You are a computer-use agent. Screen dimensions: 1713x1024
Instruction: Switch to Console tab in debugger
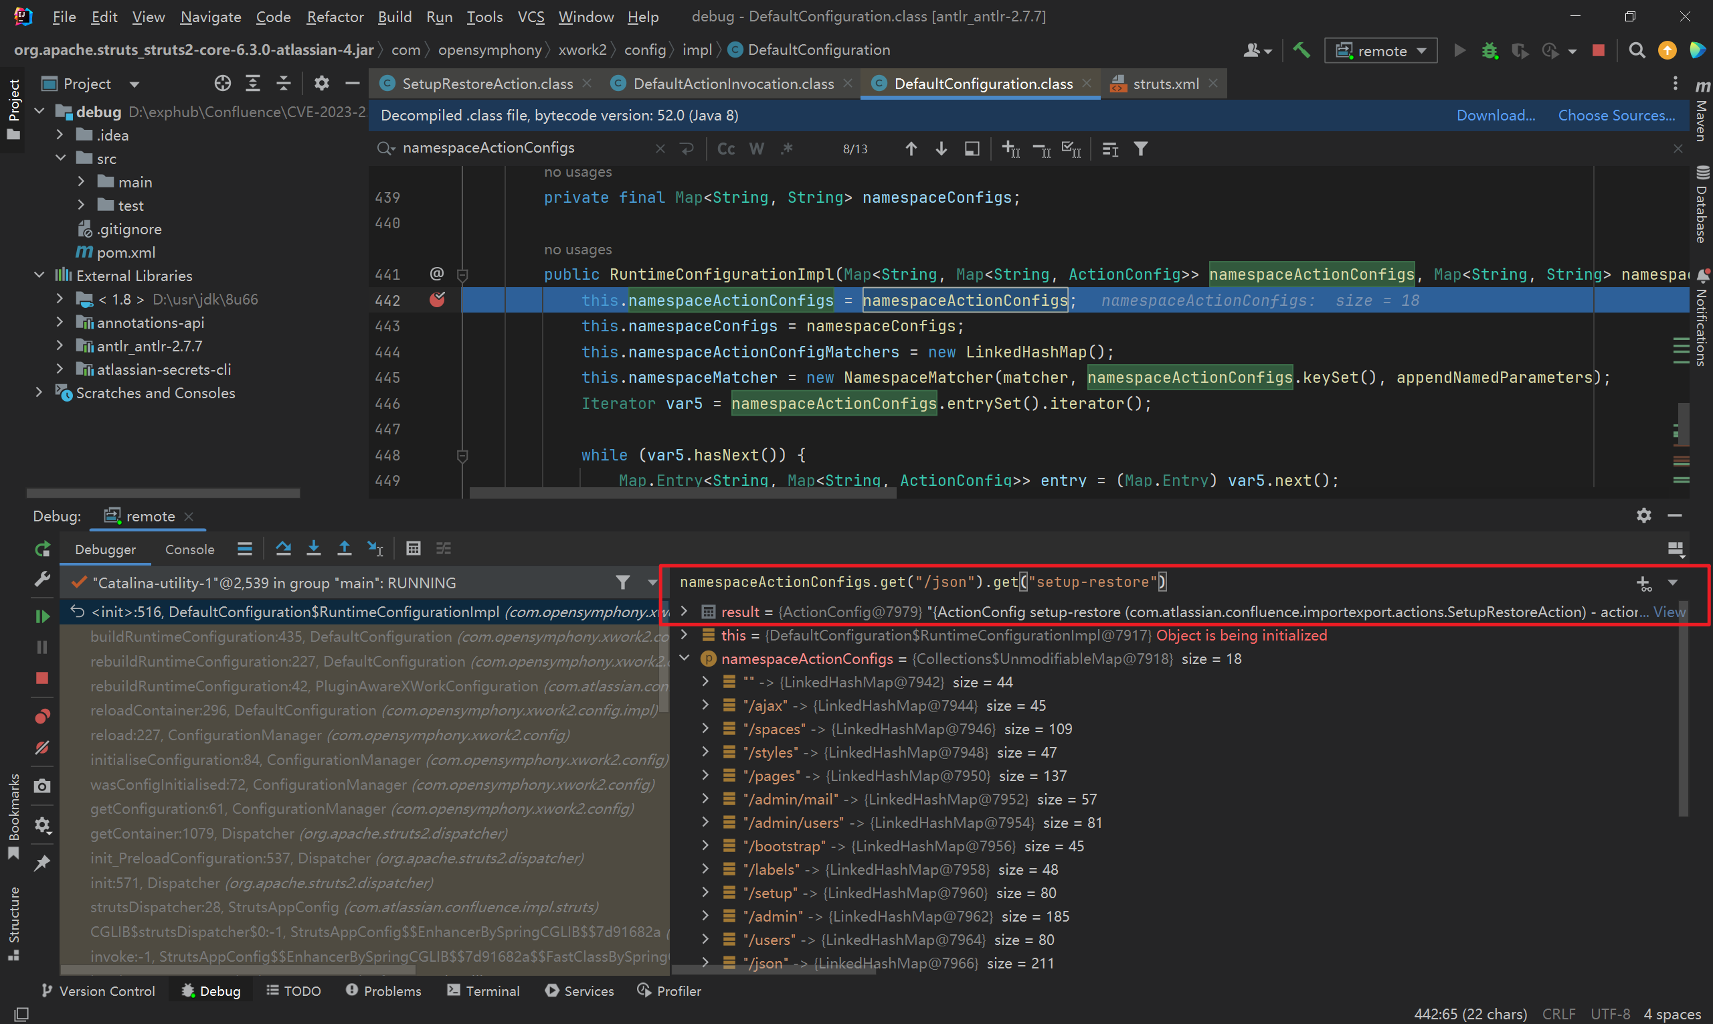[189, 549]
